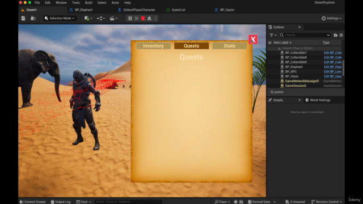
Task: Select BP_NPC in the Outliner
Action: [291, 71]
